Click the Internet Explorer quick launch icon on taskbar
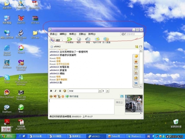Image resolution: width=185 pixels, height=139 pixels. tap(20, 136)
